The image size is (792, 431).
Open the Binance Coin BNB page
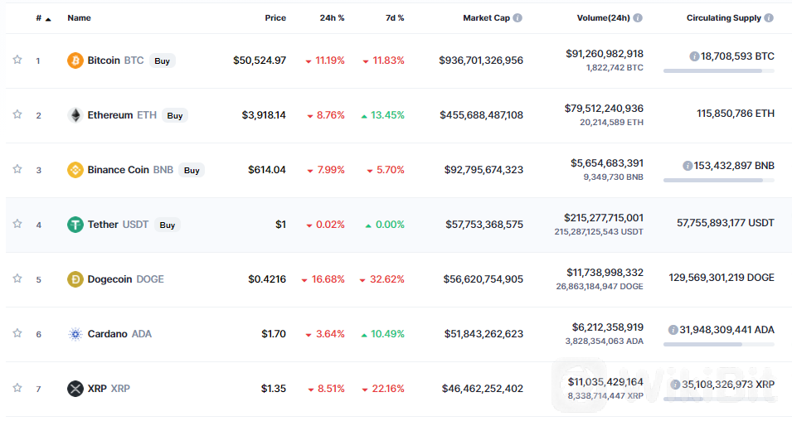[130, 170]
